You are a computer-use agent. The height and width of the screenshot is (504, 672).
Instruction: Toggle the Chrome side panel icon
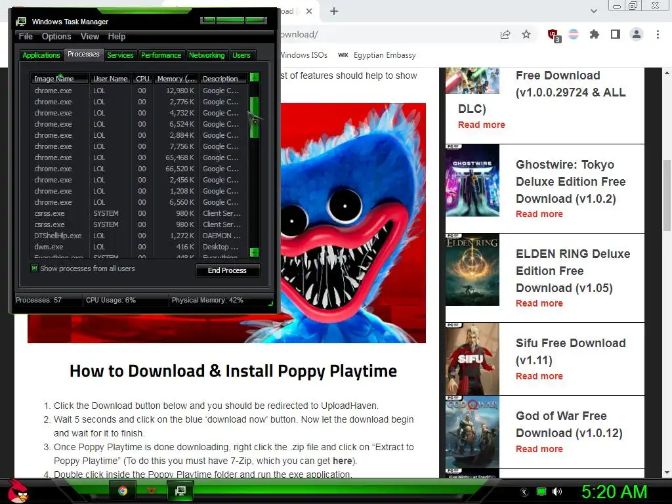coord(616,34)
